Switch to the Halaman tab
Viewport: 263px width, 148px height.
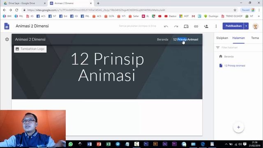coord(238,38)
